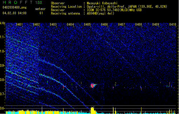Click the large red meteor echo near 0405
Viewport: 179px width, 114px height.
click(x=93, y=85)
